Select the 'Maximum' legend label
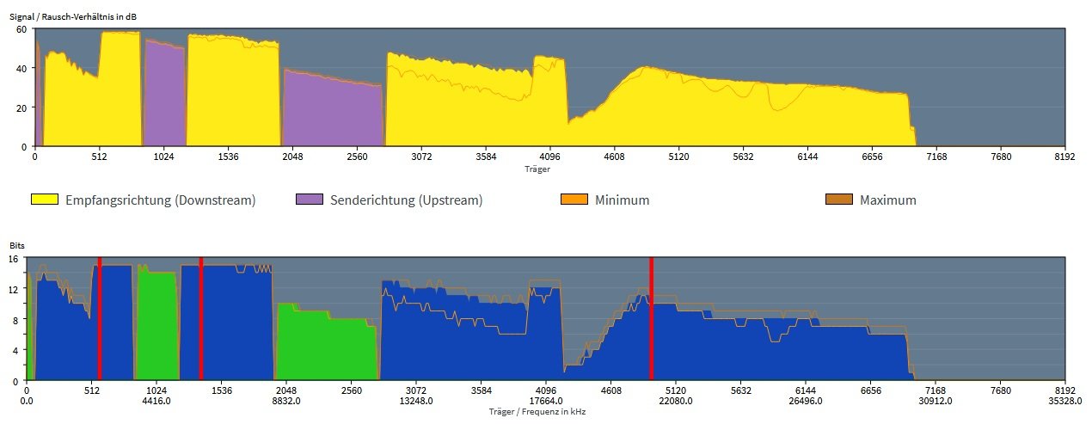This screenshot has width=1092, height=424. pyautogui.click(x=888, y=200)
